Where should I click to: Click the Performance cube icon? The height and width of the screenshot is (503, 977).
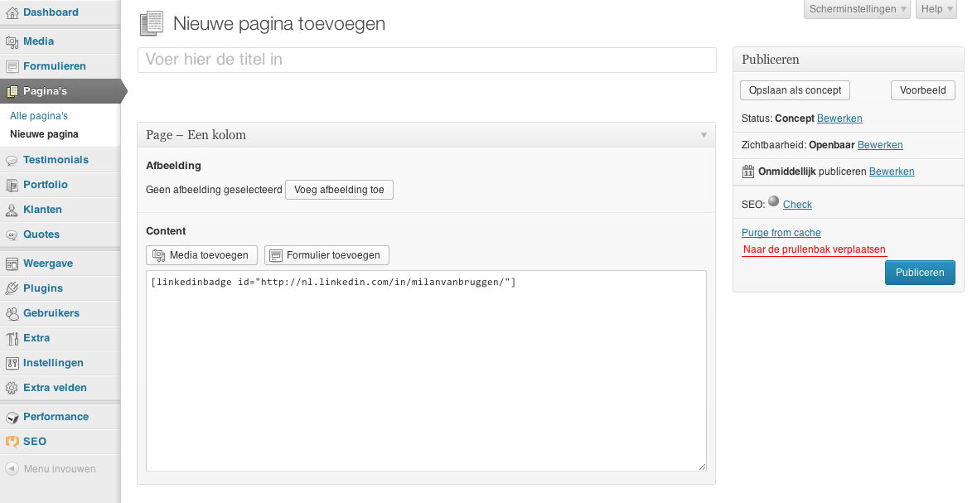(12, 417)
